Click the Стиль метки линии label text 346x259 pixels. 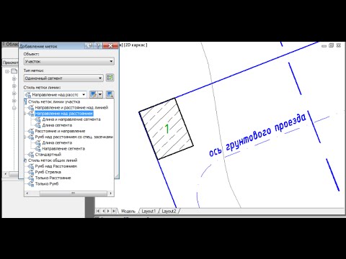42,87
